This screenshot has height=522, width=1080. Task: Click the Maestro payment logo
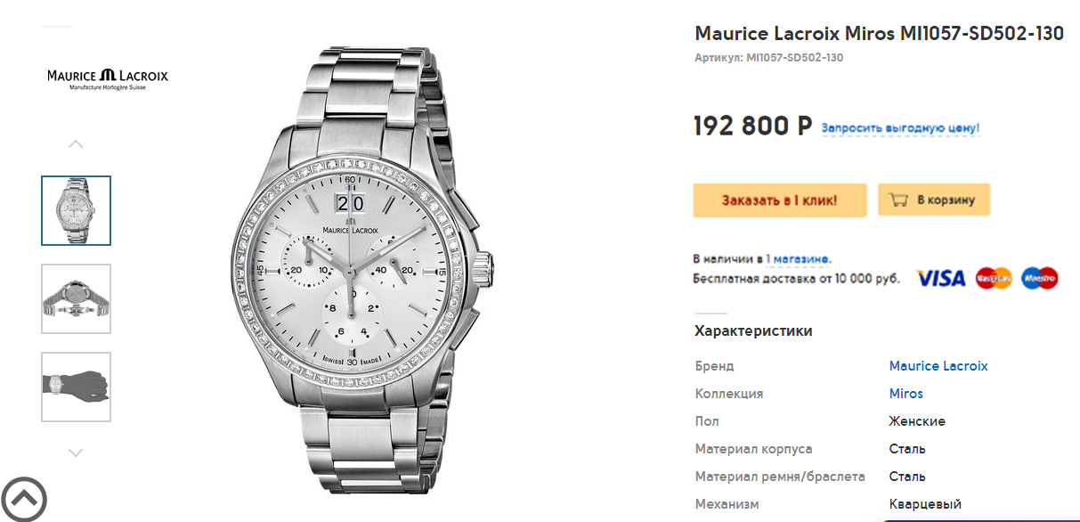tap(1039, 278)
